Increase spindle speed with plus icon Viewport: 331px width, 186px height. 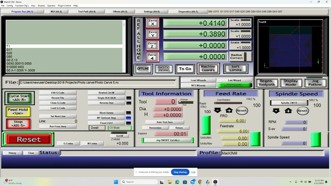(288, 111)
